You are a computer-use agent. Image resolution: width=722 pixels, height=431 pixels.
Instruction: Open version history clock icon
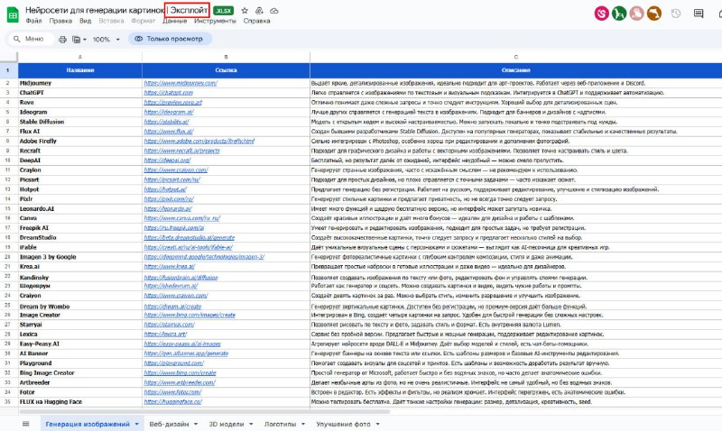675,14
